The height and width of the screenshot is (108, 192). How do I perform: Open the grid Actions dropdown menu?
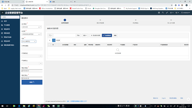click(x=85, y=35)
